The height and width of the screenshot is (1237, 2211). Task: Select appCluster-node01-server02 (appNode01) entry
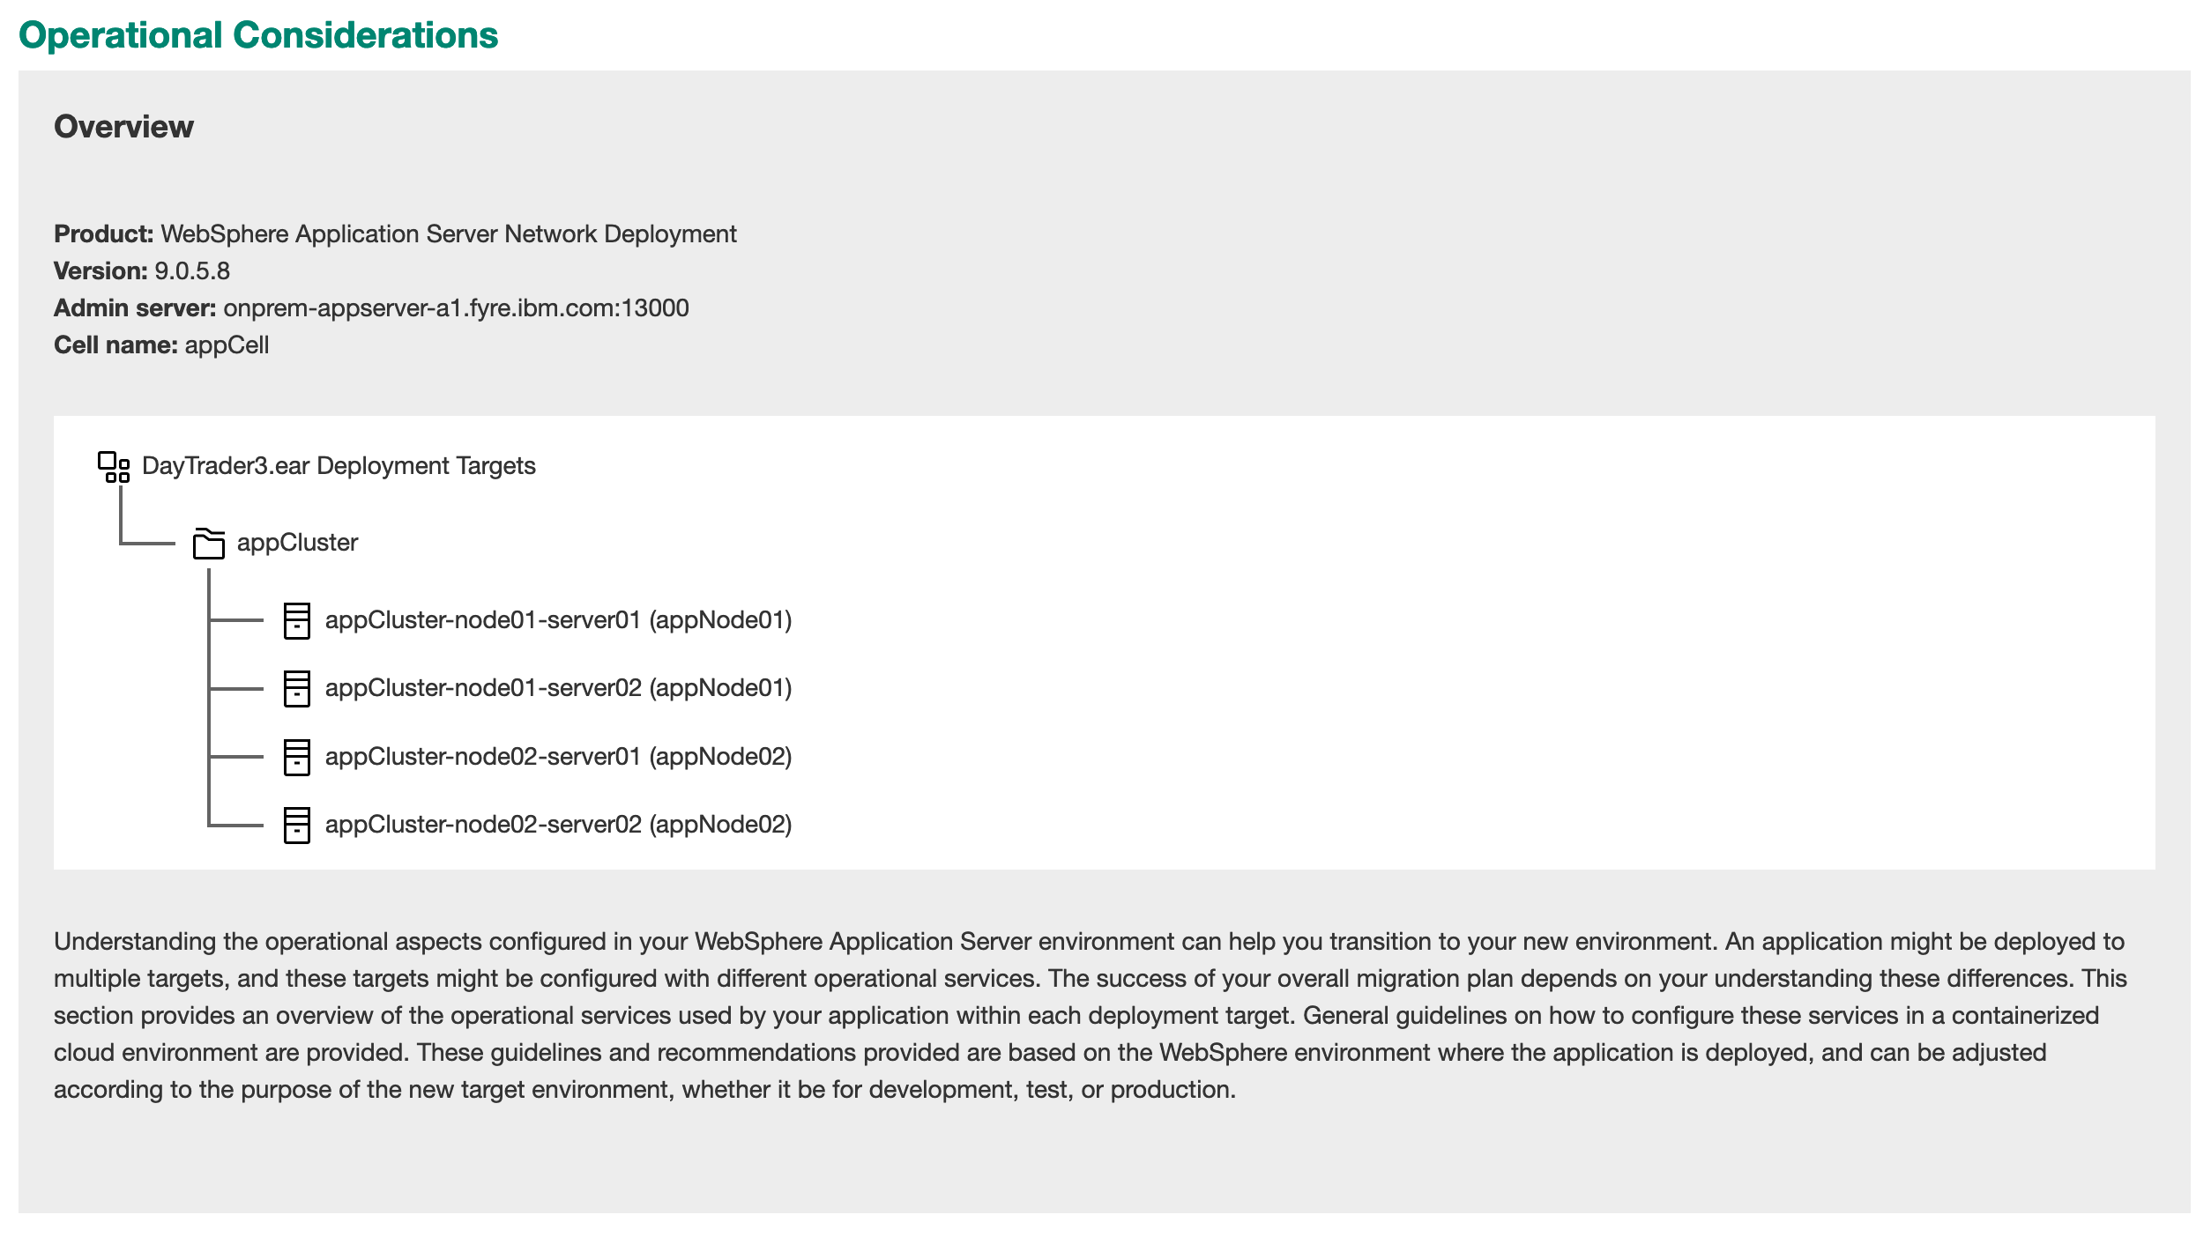tap(558, 688)
